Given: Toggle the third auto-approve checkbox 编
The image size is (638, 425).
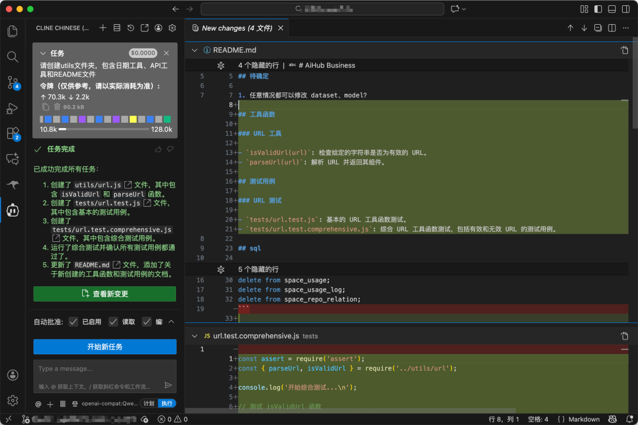Looking at the screenshot, I should tap(147, 322).
